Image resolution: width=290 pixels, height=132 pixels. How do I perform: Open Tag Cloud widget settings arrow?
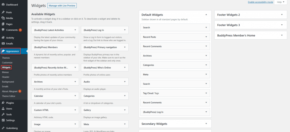(x=206, y=93)
